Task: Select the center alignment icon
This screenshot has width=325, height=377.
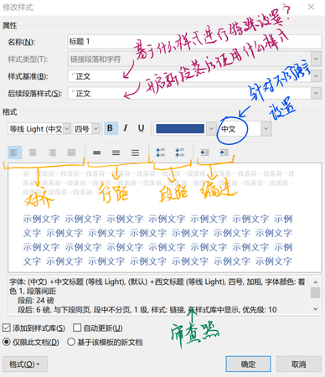Action: [x=33, y=152]
